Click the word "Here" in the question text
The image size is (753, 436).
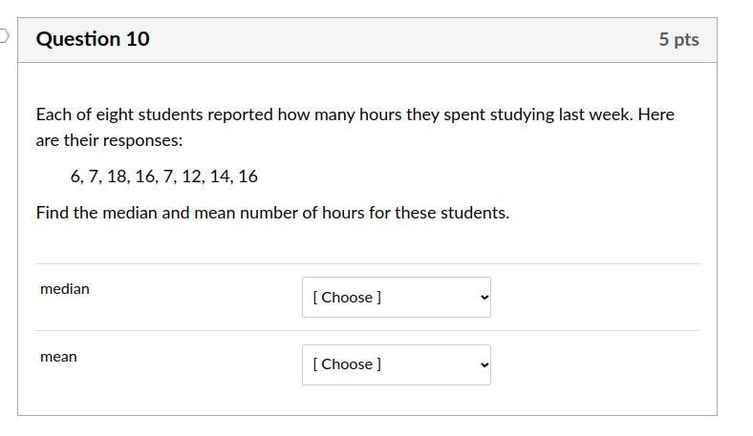coord(656,114)
